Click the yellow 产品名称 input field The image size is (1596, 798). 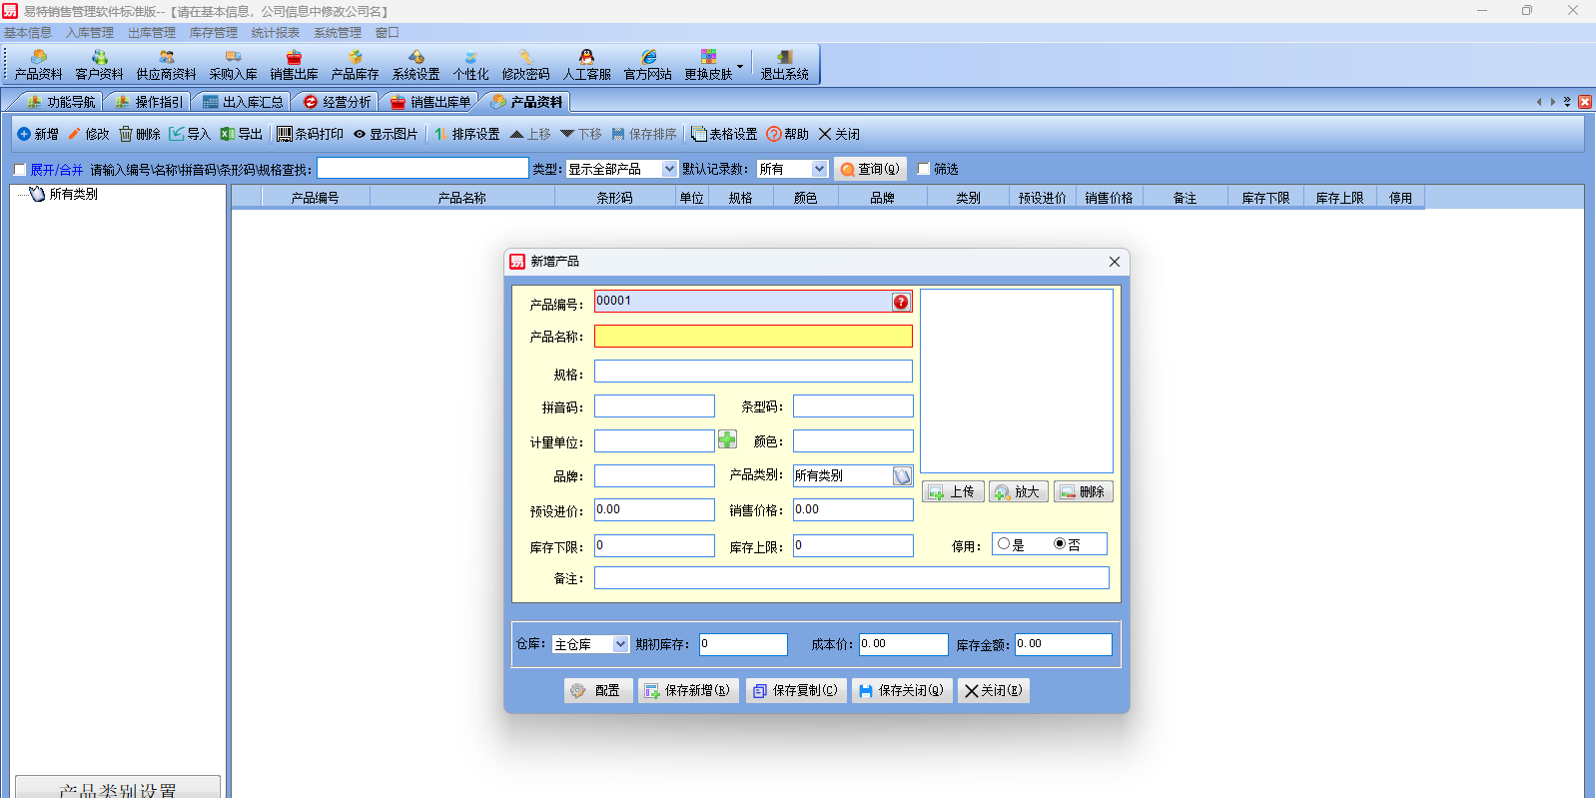click(x=753, y=337)
